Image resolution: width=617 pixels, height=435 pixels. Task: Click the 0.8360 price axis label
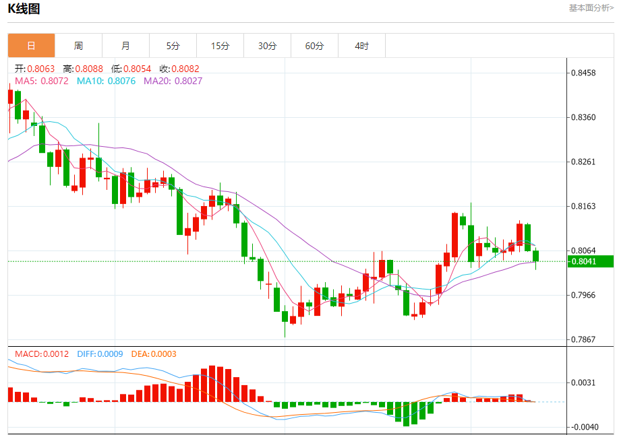click(x=583, y=117)
